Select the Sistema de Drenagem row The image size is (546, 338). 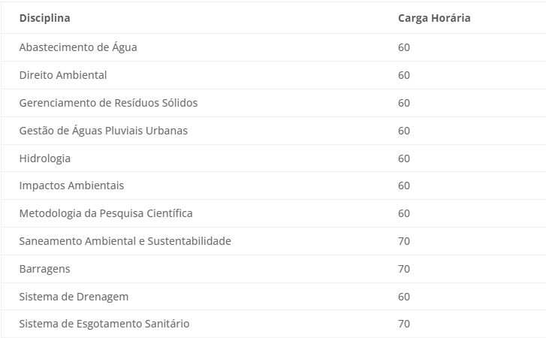pos(273,297)
